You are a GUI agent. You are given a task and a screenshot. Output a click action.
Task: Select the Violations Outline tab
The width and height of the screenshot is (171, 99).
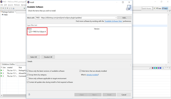[8, 64]
